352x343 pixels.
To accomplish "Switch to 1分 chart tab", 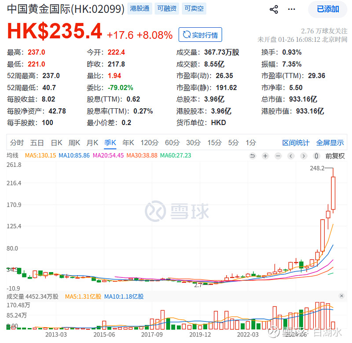I will 251,143.
